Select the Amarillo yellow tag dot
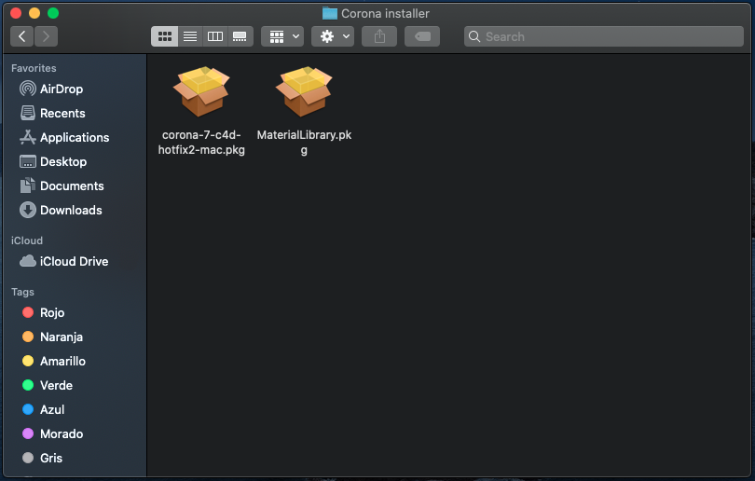 pyautogui.click(x=28, y=361)
